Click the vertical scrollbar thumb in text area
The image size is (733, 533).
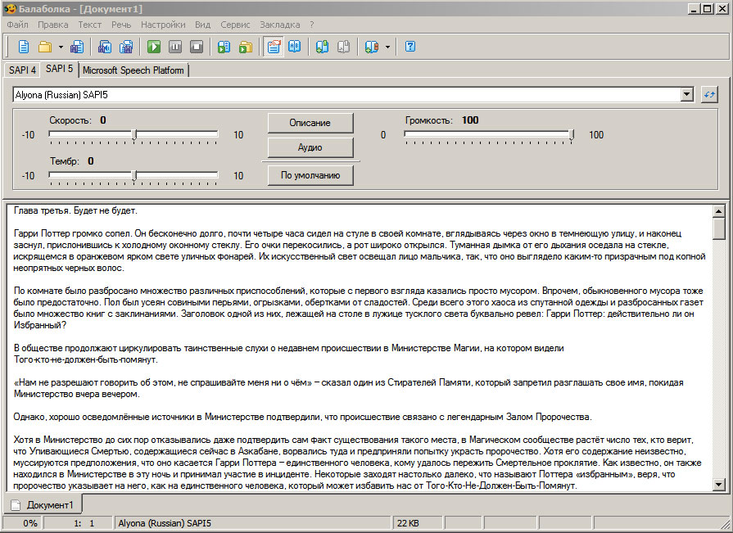719,229
